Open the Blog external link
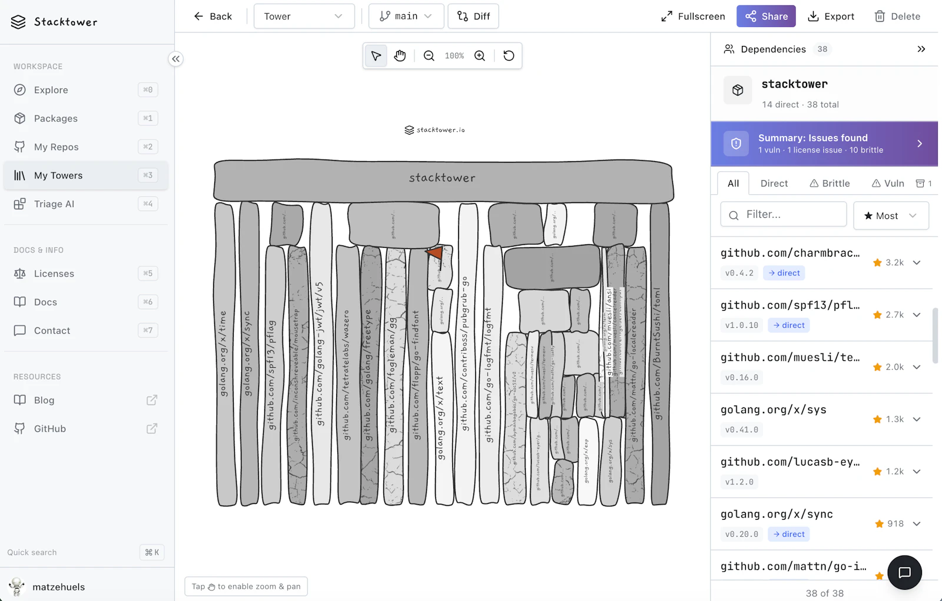The image size is (942, 601). click(86, 400)
